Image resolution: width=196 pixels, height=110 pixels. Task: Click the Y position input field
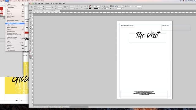[40, 8]
